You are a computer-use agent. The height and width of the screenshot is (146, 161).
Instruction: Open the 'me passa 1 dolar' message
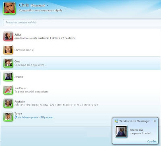coord(140,133)
